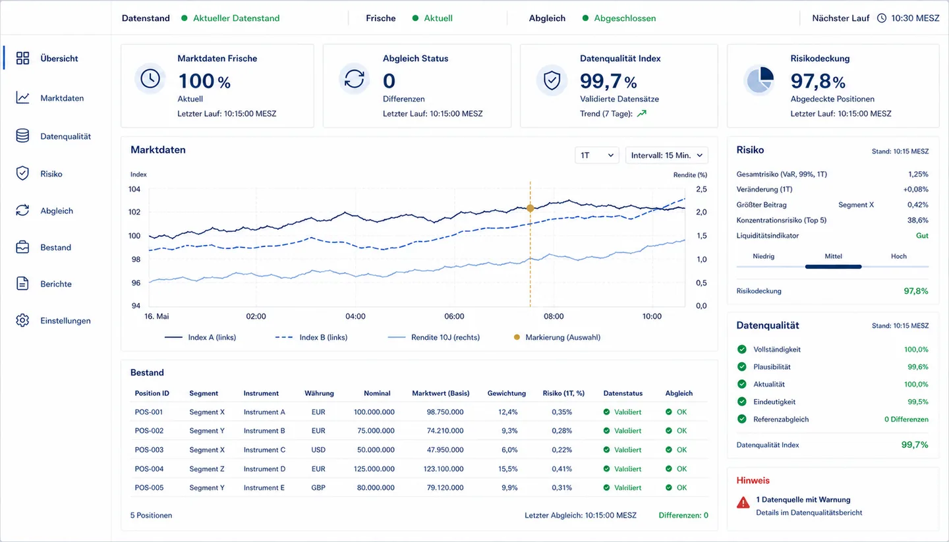Viewport: 949px width, 542px height.
Task: Sort table by Gewichtung column header
Action: click(x=507, y=393)
